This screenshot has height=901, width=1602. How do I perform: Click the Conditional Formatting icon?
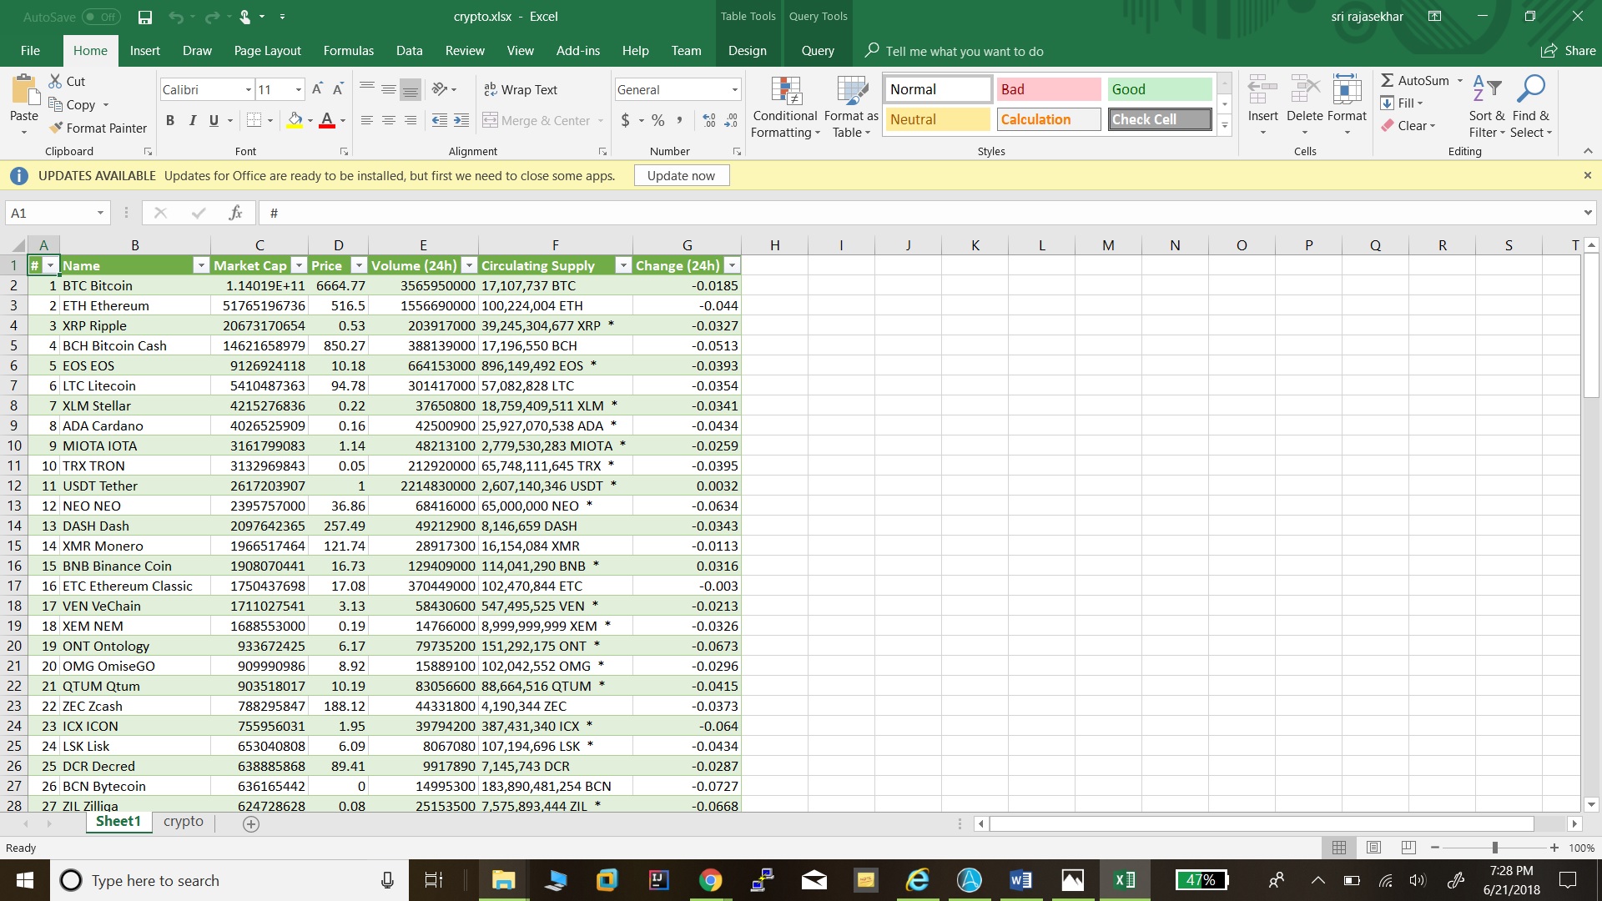(x=785, y=92)
